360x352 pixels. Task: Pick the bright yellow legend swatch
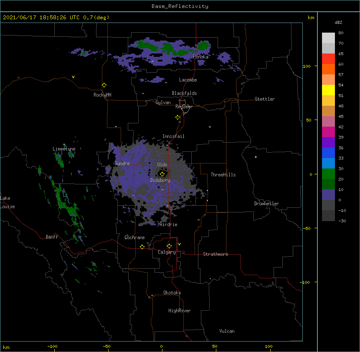(328, 90)
